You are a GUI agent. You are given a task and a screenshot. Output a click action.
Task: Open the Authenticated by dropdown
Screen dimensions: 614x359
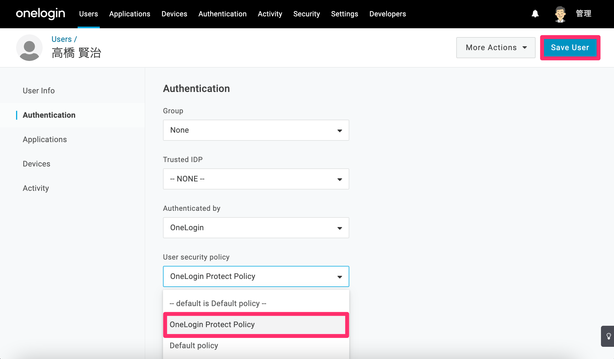256,228
